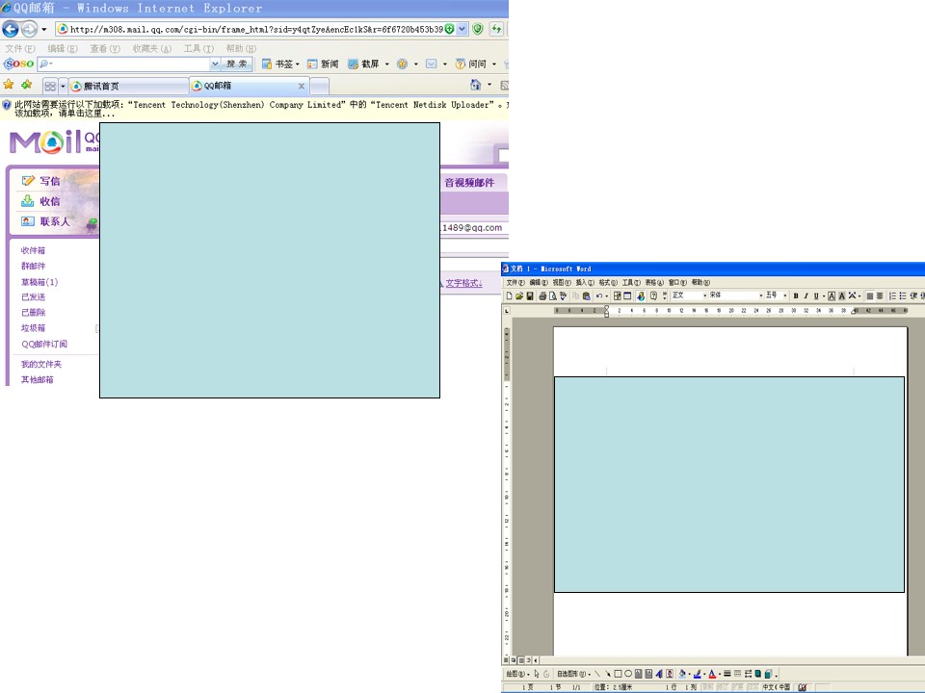
Task: Click Save floppy disk icon in Word
Action: coord(530,295)
